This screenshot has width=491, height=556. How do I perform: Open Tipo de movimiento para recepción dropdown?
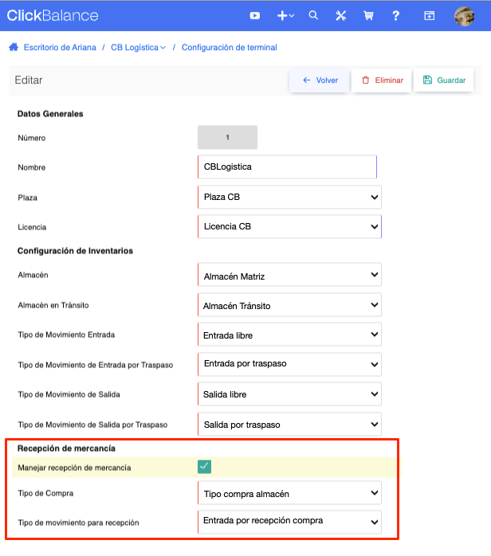[x=289, y=522]
